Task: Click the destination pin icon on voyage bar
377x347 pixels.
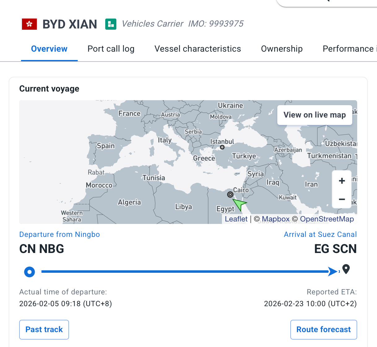Action: tap(346, 269)
